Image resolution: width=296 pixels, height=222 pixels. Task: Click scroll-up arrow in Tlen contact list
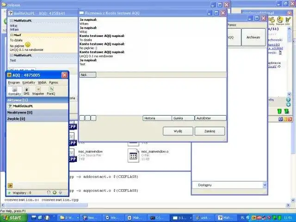289,29
